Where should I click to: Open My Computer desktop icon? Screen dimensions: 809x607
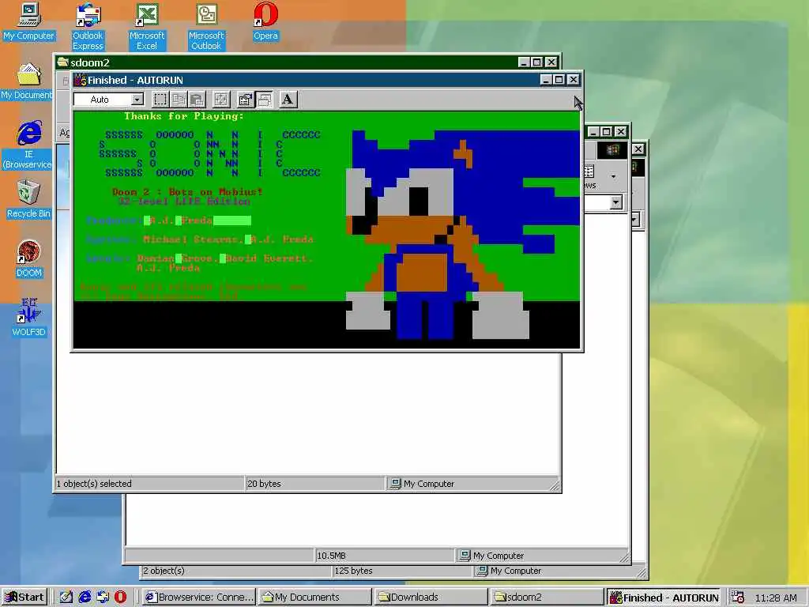[x=29, y=22]
